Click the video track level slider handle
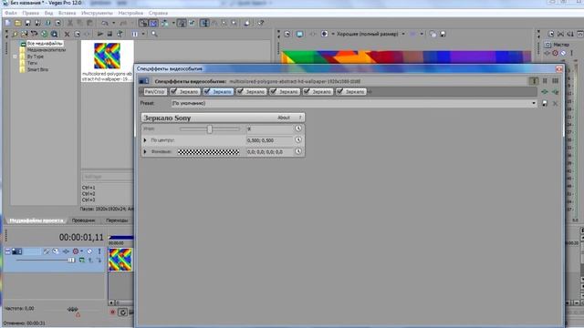The width and height of the screenshot is (584, 328). point(71,261)
